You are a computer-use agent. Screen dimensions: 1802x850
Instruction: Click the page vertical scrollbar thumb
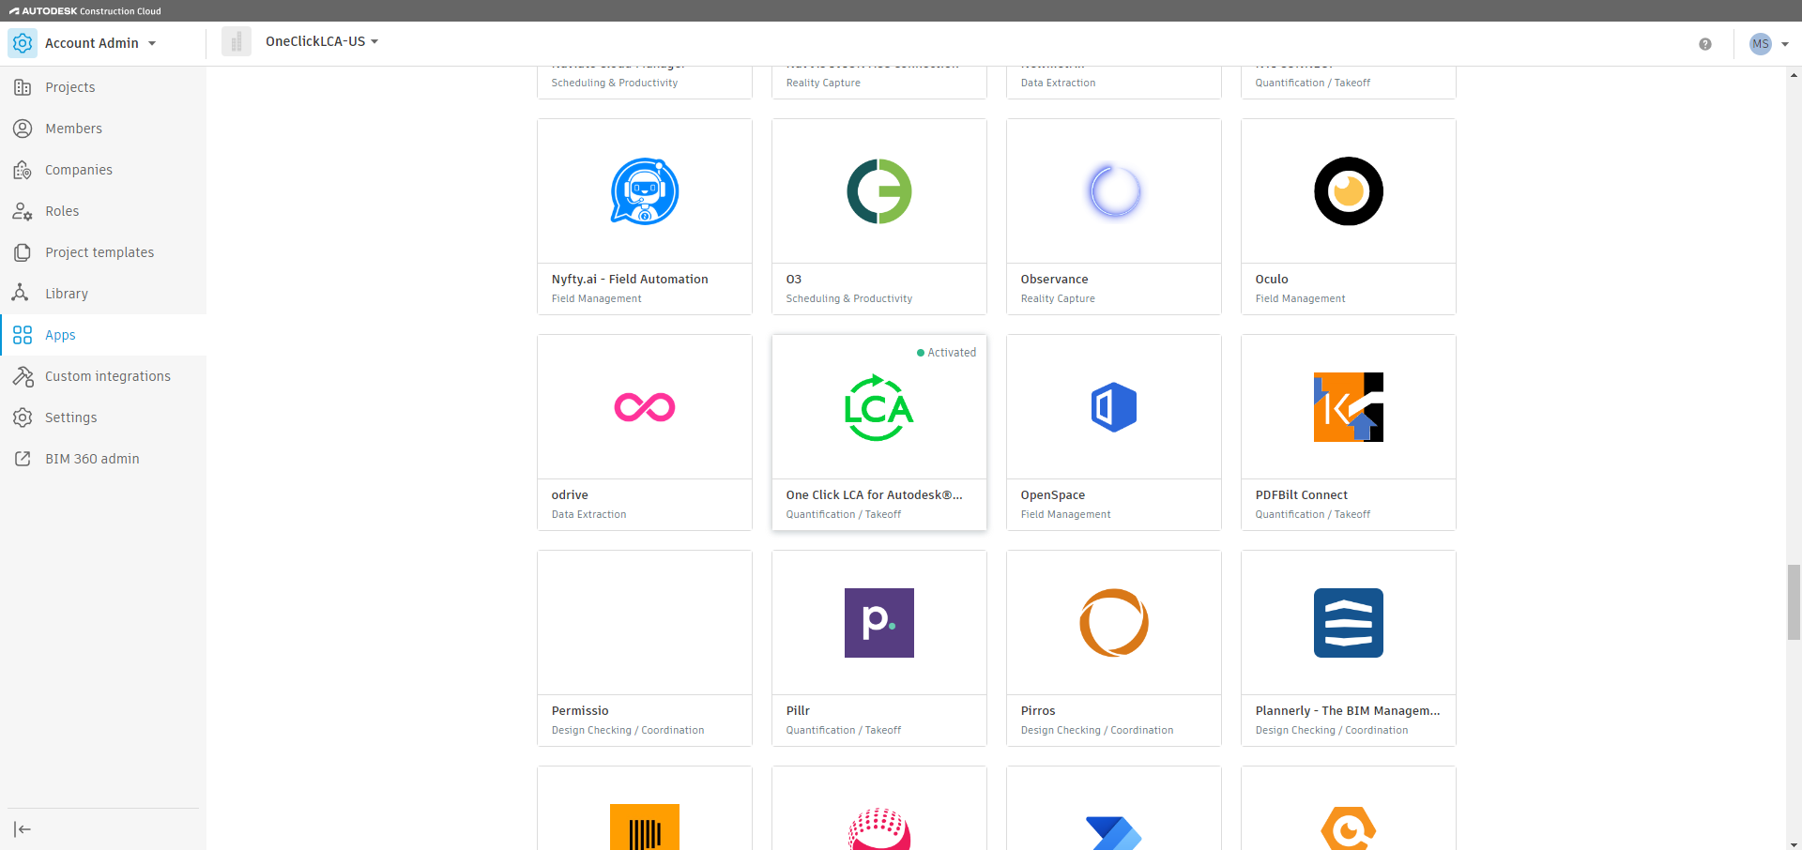(x=1794, y=601)
